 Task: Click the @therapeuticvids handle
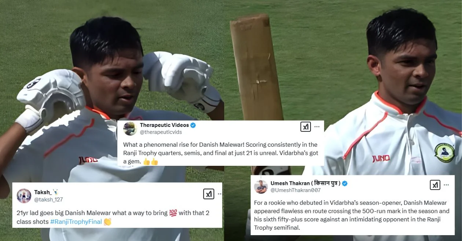pyautogui.click(x=161, y=132)
